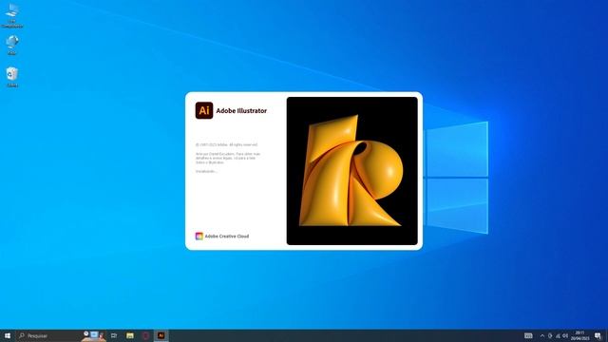This screenshot has width=608, height=342.
Task: Open the touch keyboard from system tray
Action: [x=528, y=335]
